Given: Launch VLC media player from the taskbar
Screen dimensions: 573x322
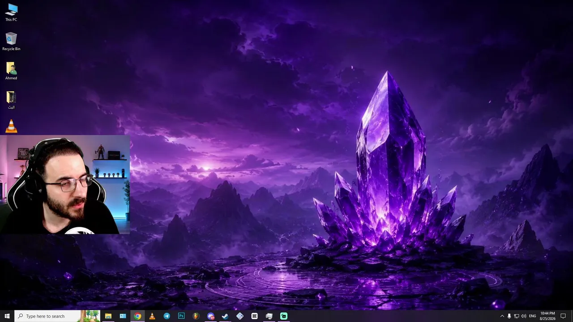Looking at the screenshot, I should coord(152,316).
